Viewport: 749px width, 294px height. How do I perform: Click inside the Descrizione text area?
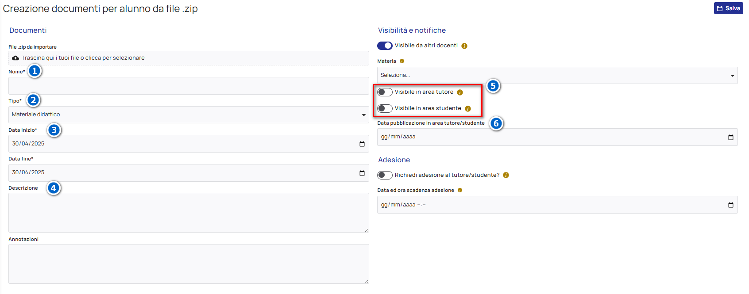tap(189, 213)
